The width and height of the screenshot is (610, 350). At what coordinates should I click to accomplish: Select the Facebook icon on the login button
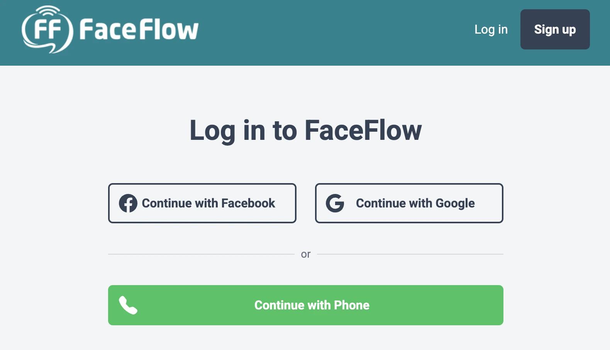coord(129,203)
